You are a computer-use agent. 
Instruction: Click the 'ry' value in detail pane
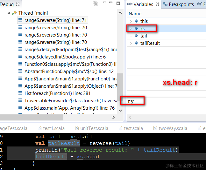click(131, 101)
